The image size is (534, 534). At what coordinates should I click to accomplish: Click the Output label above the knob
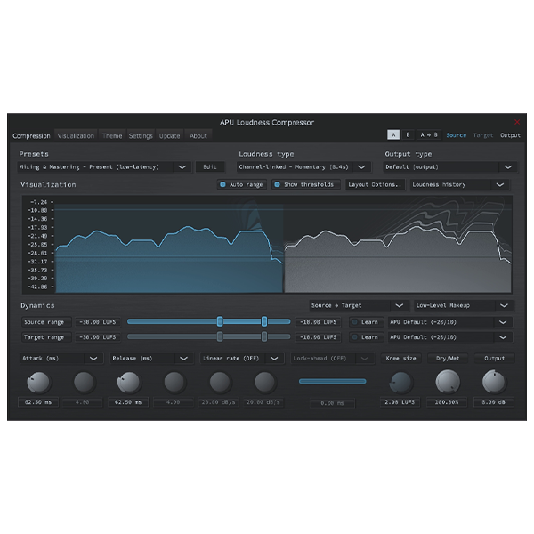(494, 359)
